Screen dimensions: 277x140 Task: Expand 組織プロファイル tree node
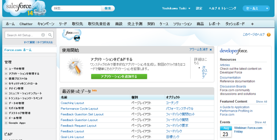[x=6, y=78]
